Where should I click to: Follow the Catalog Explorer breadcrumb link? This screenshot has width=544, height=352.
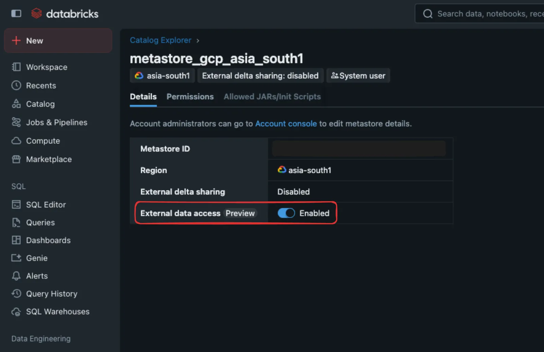coord(160,40)
